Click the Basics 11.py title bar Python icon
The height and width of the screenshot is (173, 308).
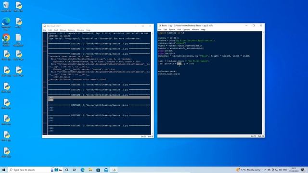pyautogui.click(x=160, y=25)
